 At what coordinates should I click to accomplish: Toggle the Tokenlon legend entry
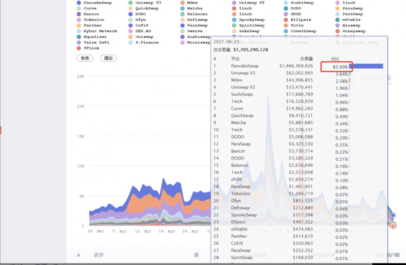[x=91, y=19]
